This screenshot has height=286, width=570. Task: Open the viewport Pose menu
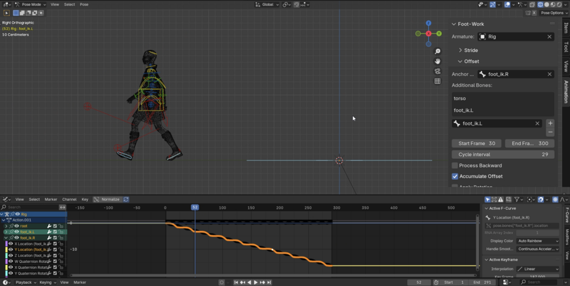tap(84, 5)
